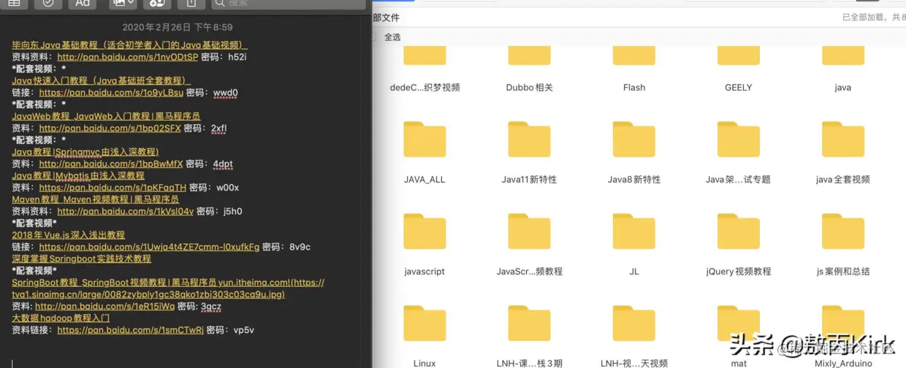Open link pan.baidu.com/s/1bpBwMfX
Viewport: 906px width, 368px height.
click(111, 164)
